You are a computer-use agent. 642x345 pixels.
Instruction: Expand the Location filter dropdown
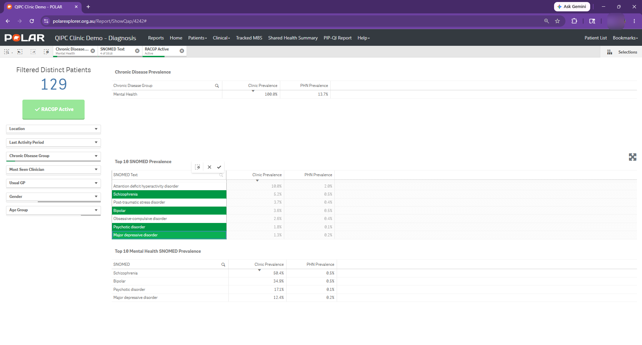(53, 129)
